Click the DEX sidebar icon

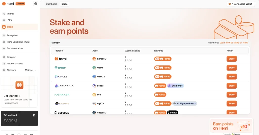click(4, 20)
